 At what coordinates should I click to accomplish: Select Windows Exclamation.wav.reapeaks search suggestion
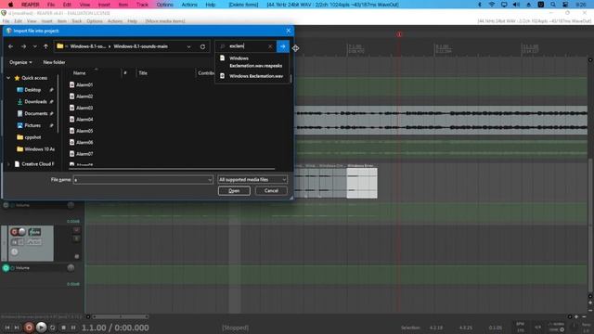[252, 62]
